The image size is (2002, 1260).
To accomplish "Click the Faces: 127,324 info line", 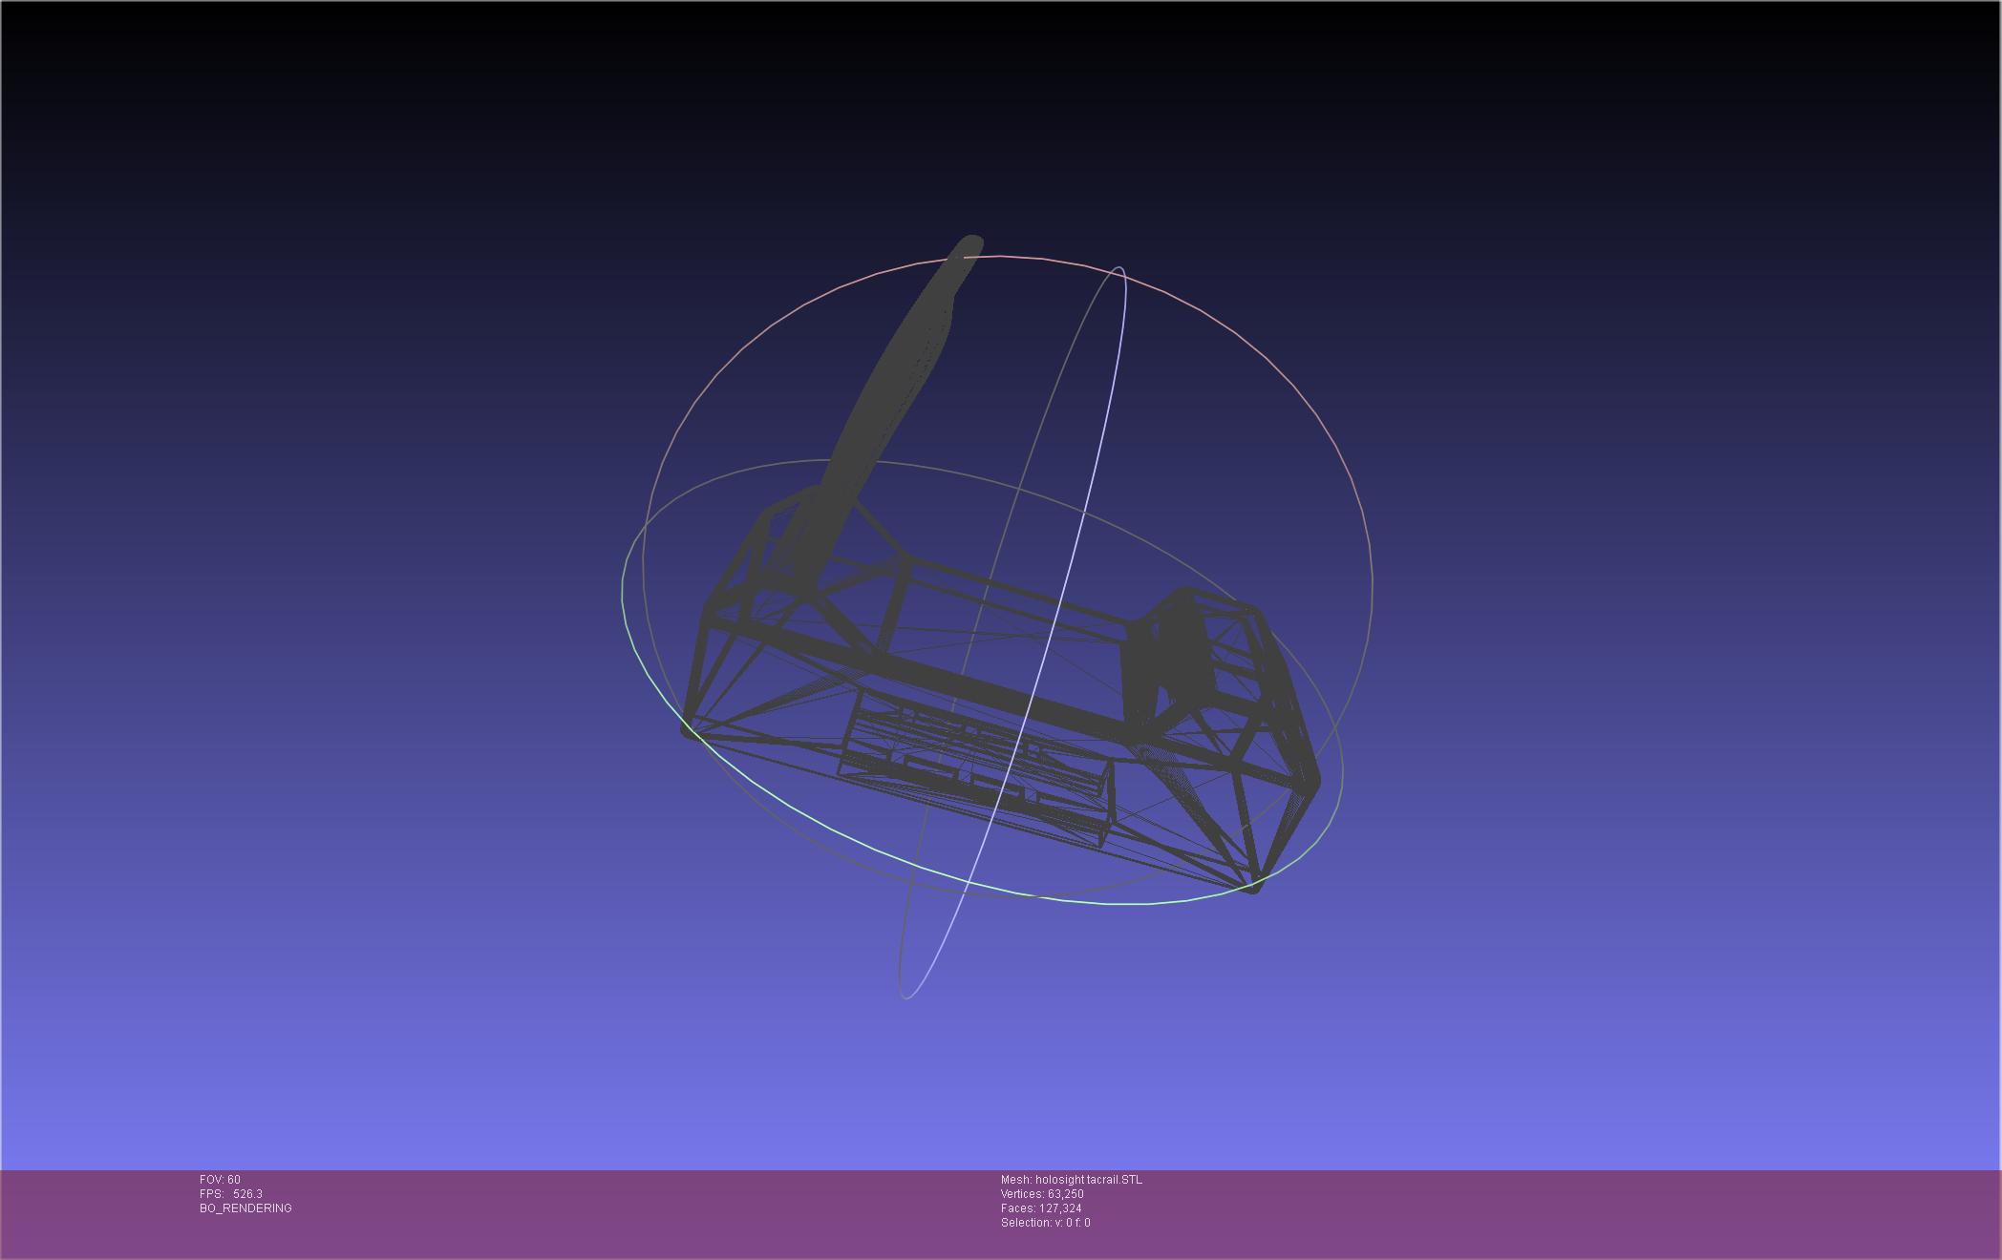I will click(1041, 1208).
